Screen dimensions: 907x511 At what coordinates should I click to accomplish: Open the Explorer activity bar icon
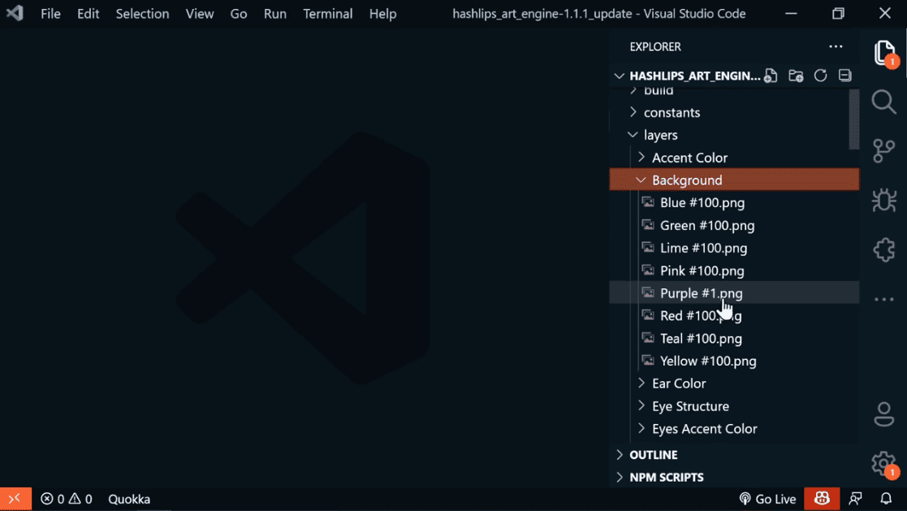[x=884, y=54]
